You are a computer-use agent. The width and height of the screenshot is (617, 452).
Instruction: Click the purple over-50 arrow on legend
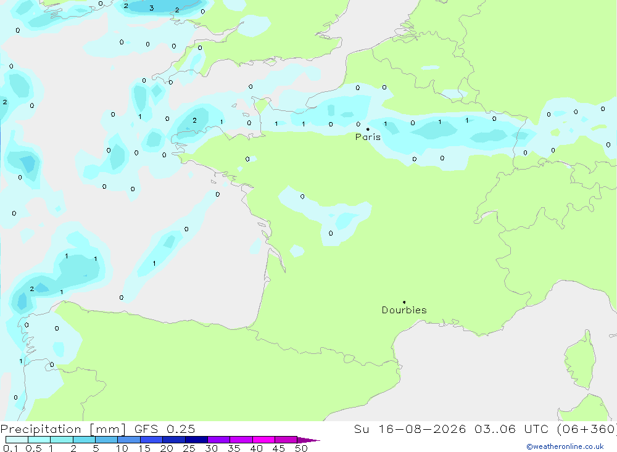(308, 440)
